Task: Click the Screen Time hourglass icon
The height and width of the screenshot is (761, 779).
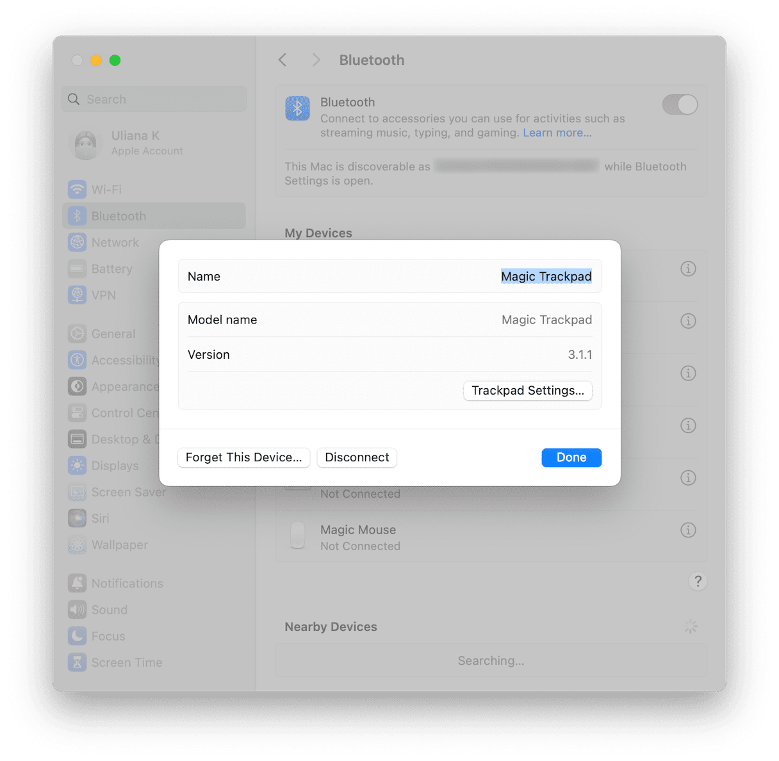Action: click(77, 662)
